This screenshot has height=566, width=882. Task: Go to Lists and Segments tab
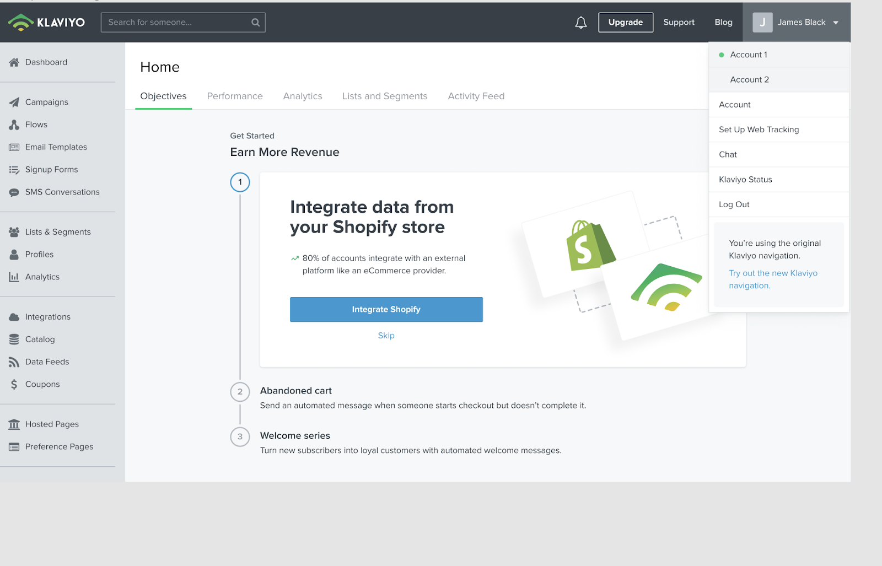(x=385, y=96)
